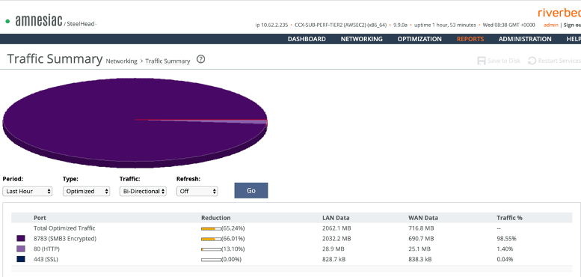This screenshot has width=581, height=277.
Task: Click the admin user link
Action: [x=550, y=25]
